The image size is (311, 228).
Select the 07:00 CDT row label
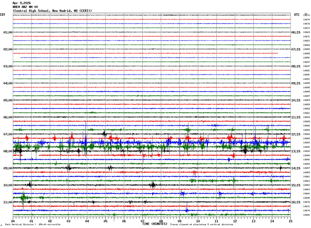[x=8, y=134]
